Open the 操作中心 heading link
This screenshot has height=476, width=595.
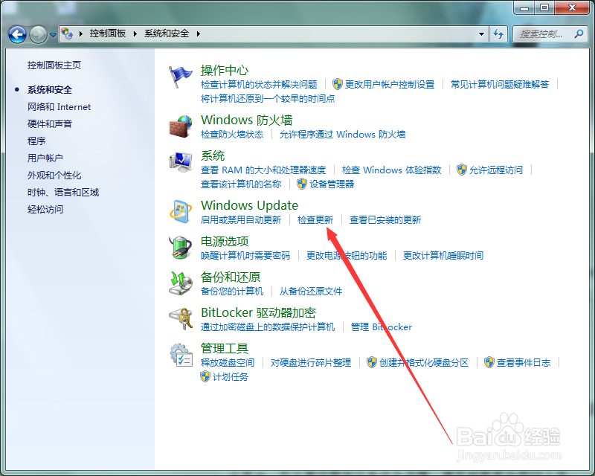click(225, 71)
